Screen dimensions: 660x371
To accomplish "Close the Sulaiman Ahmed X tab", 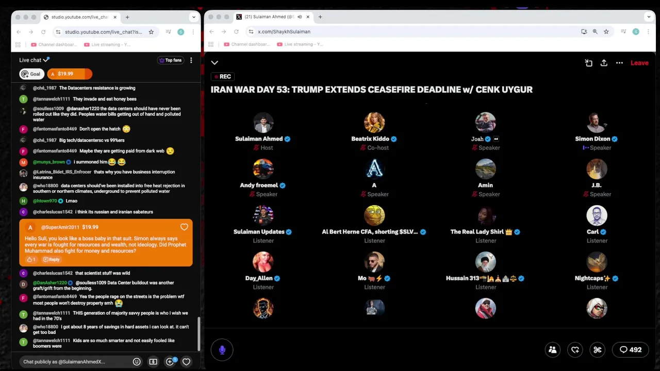I will pos(308,17).
